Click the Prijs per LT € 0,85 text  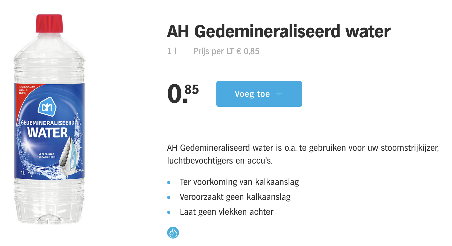point(226,51)
